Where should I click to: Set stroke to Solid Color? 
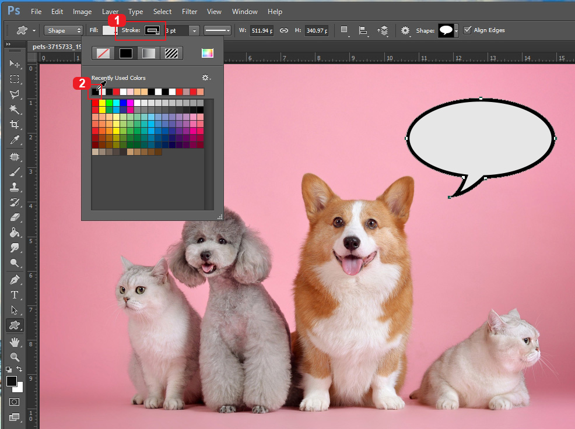point(126,53)
